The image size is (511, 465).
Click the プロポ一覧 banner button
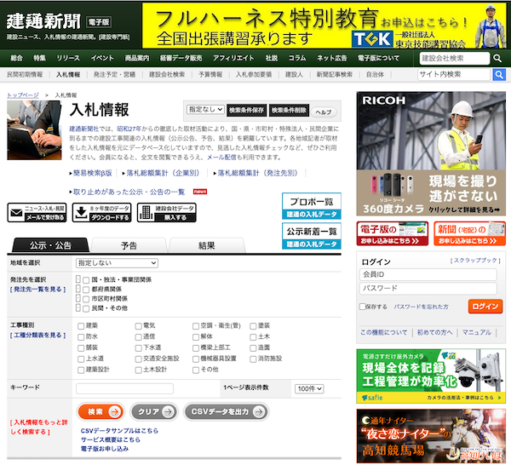[312, 207]
